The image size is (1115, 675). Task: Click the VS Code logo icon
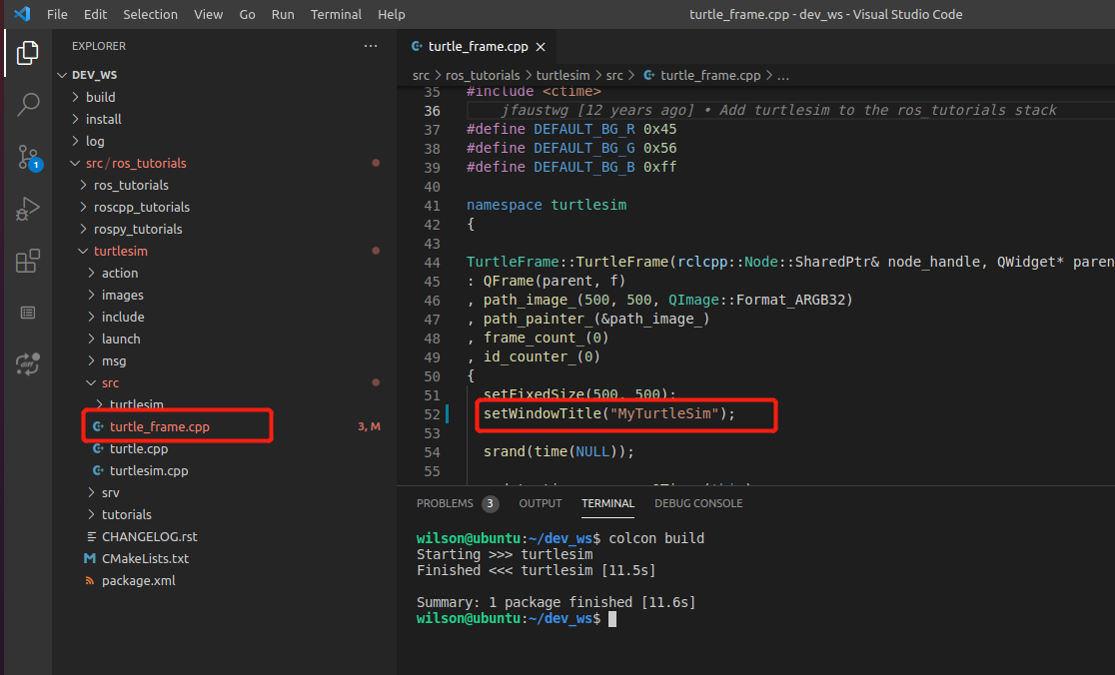click(22, 14)
